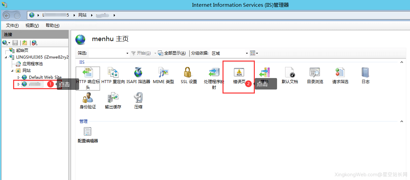Open the 错误页 404 feature
Image resolution: width=410 pixels, height=180 pixels.
239,76
